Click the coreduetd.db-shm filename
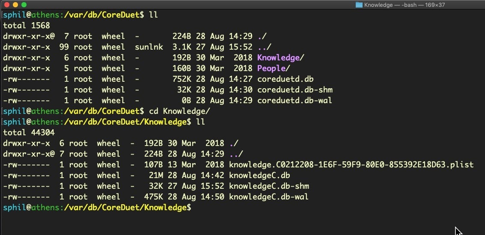Viewport: 485px width, 235px height. coord(295,90)
